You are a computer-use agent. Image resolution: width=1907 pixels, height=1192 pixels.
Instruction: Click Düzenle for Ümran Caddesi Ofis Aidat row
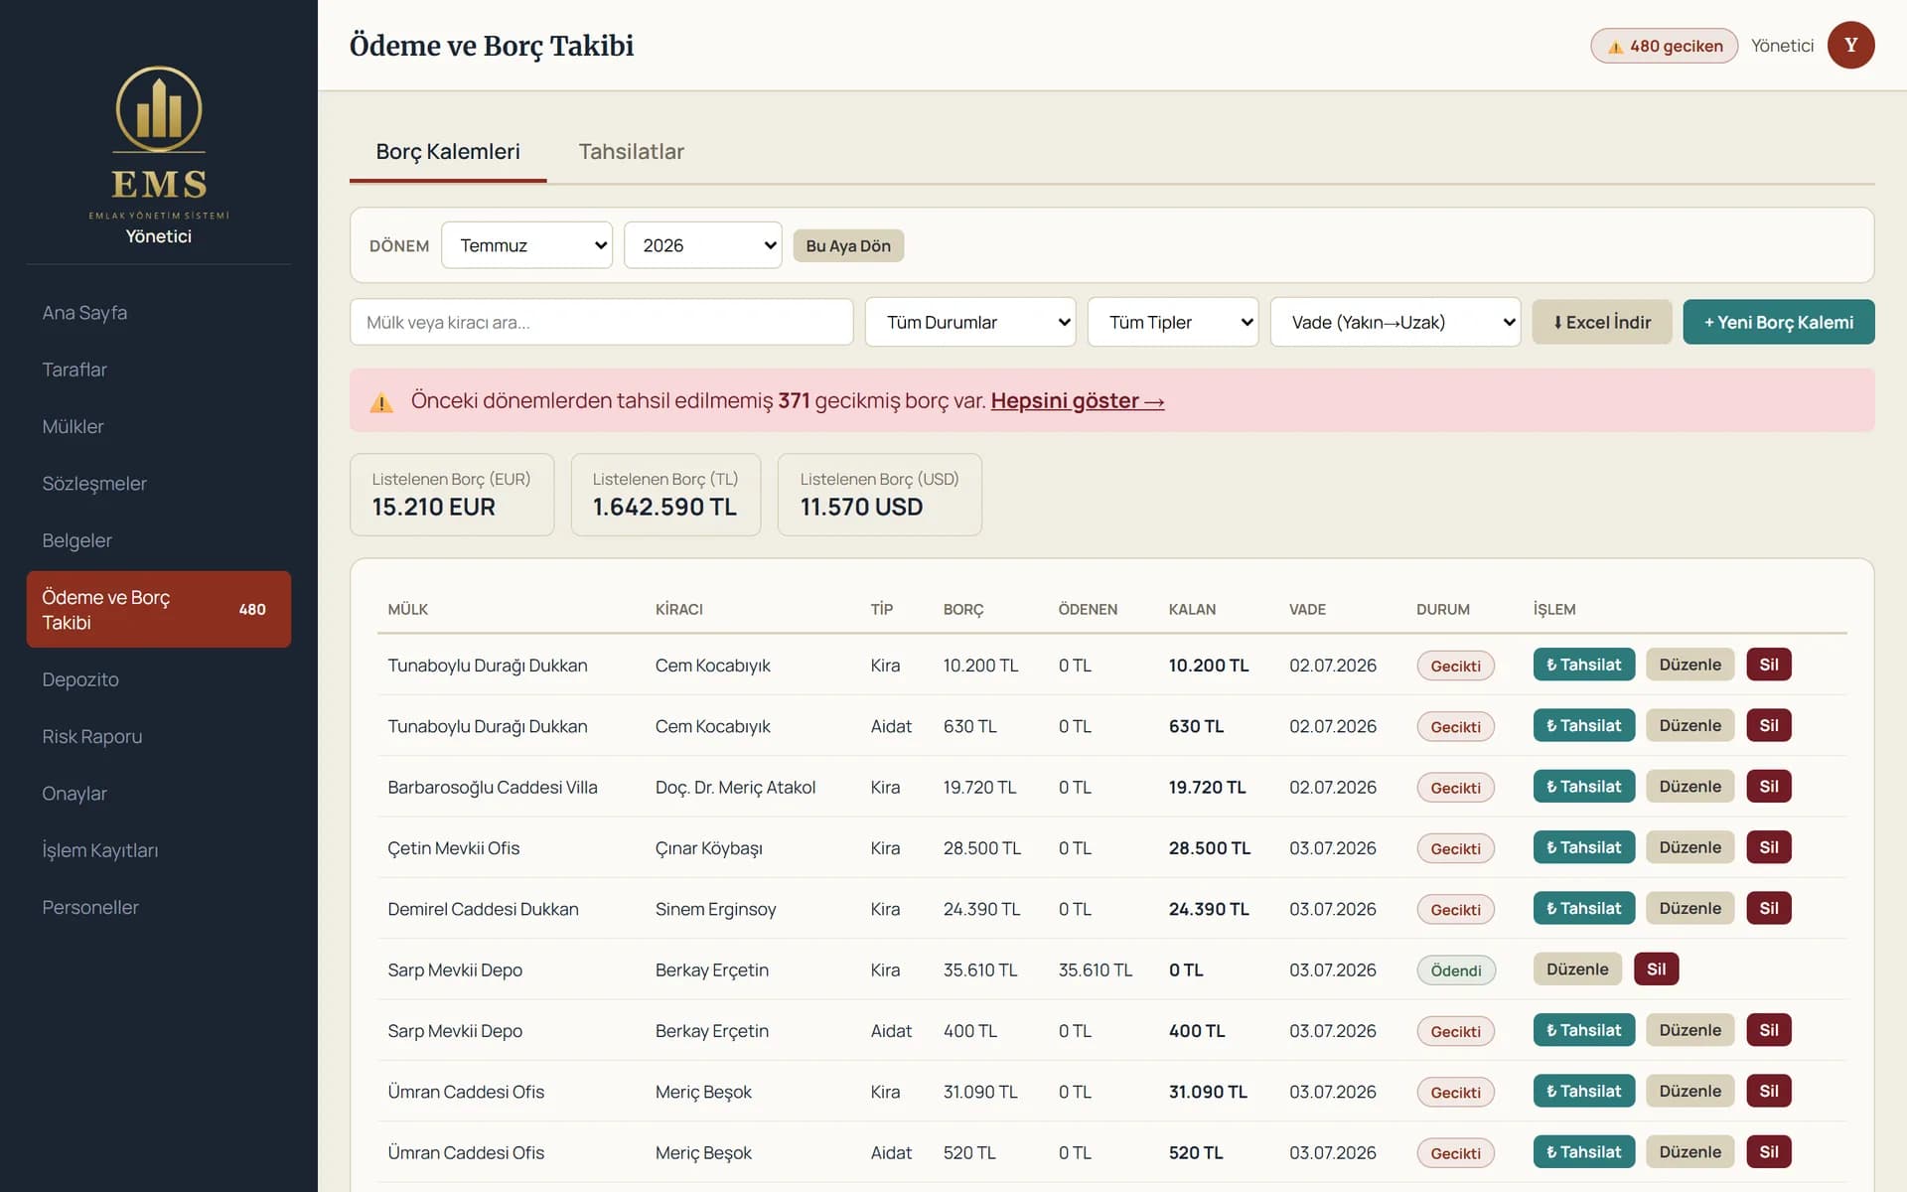coord(1689,1152)
